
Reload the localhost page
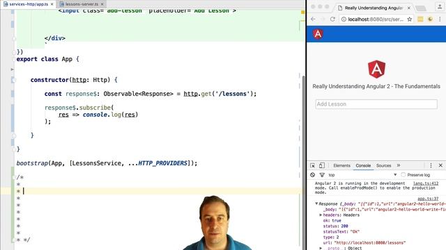pyautogui.click(x=332, y=19)
